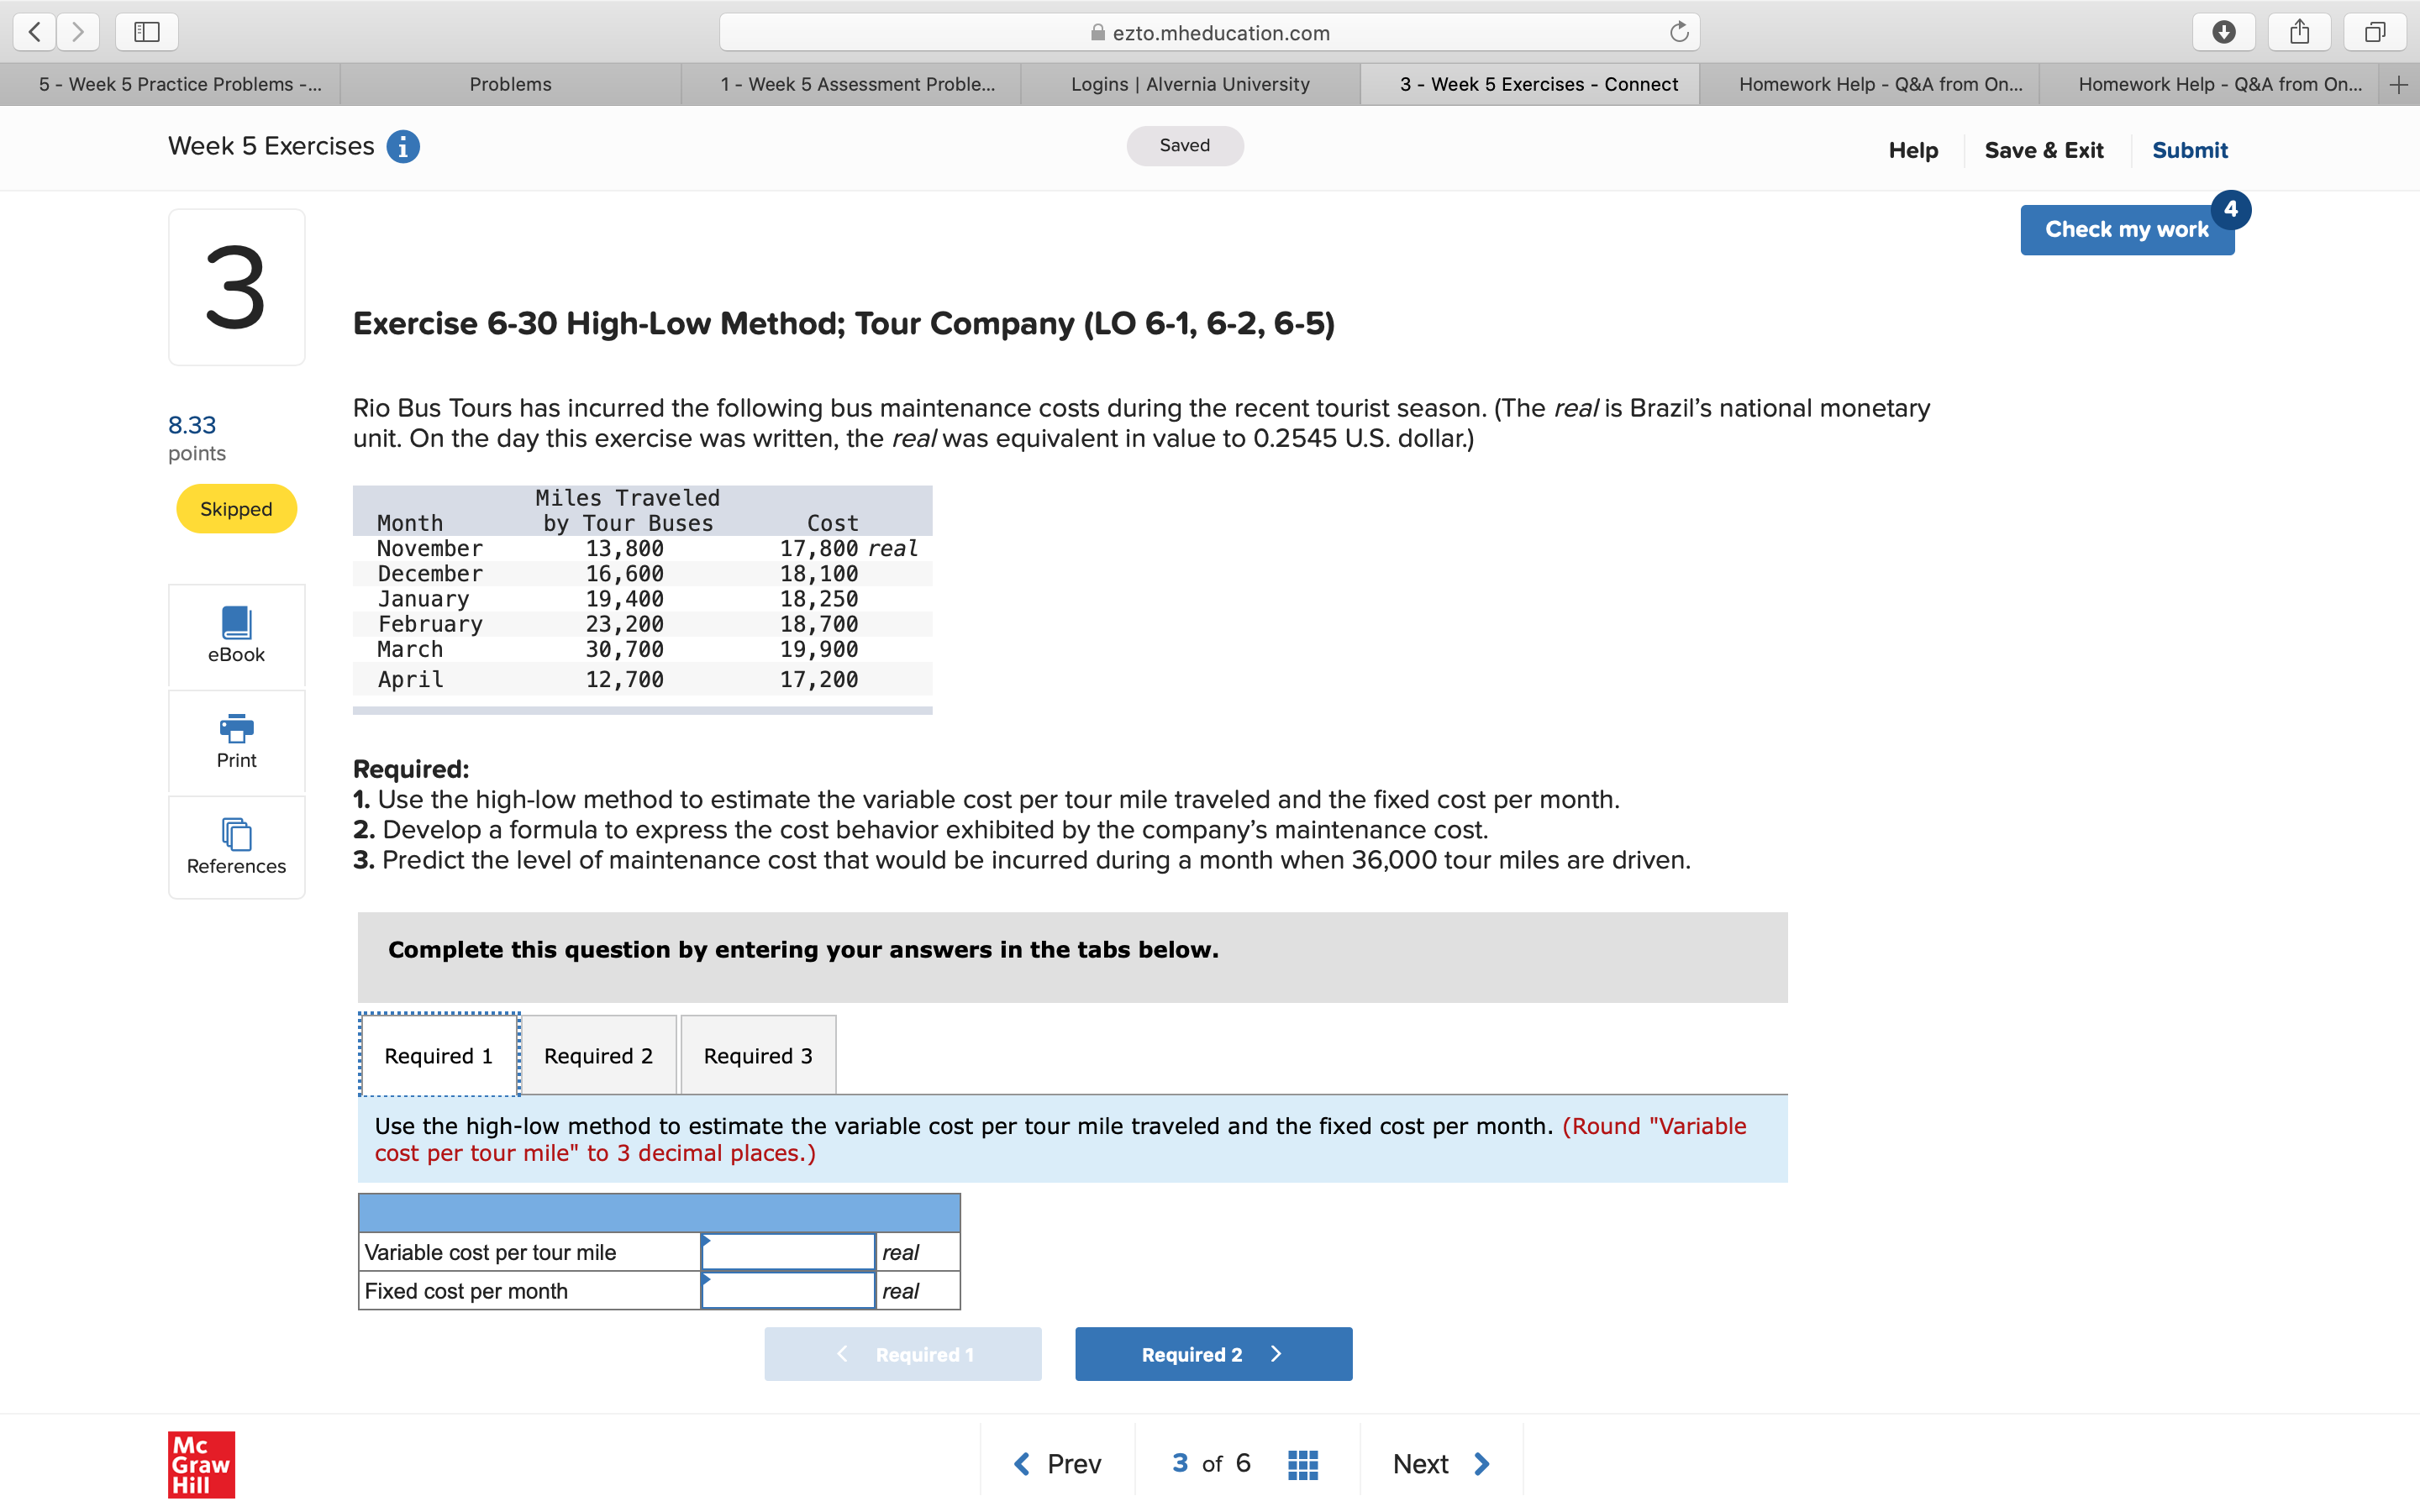Click the Safari share icon
This screenshot has width=2420, height=1512.
(x=2300, y=31)
